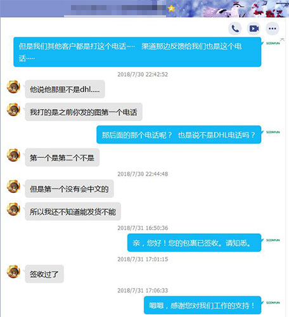Click the SOONFUN logo beside the final thank-you message
This screenshot has width=289, height=317.
coord(273,302)
